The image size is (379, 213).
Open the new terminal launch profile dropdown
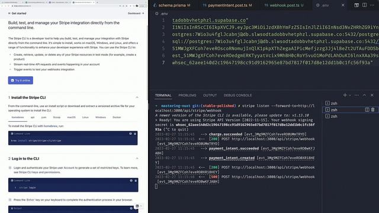350,95
